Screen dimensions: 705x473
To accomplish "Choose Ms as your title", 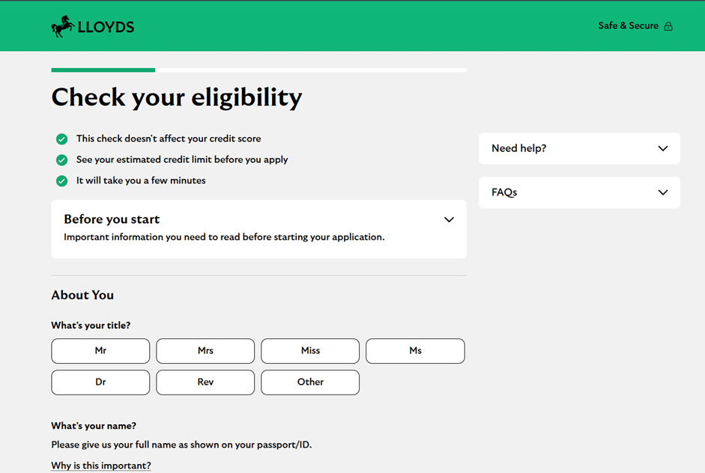I will tap(415, 351).
